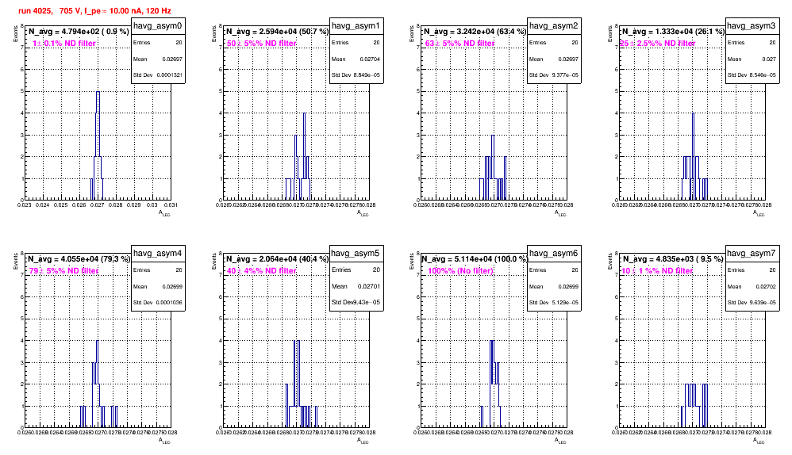The width and height of the screenshot is (792, 455).
Task: Click the red run 4025 header text
Action: pyautogui.click(x=94, y=10)
